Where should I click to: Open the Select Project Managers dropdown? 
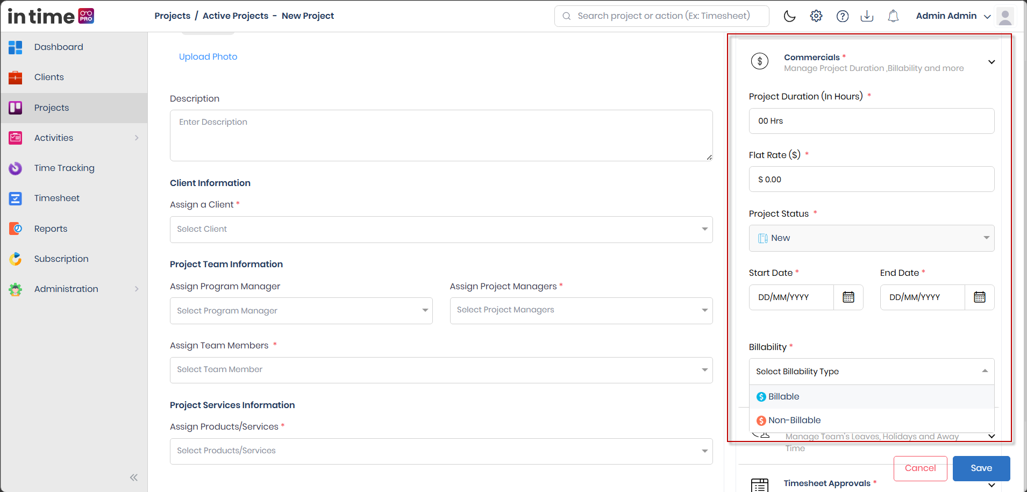click(x=581, y=311)
